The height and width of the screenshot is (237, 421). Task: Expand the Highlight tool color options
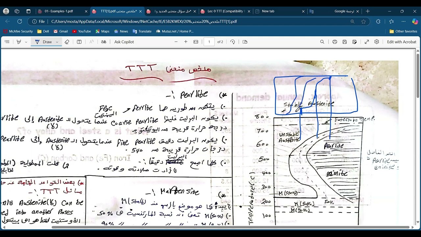[x=26, y=42]
